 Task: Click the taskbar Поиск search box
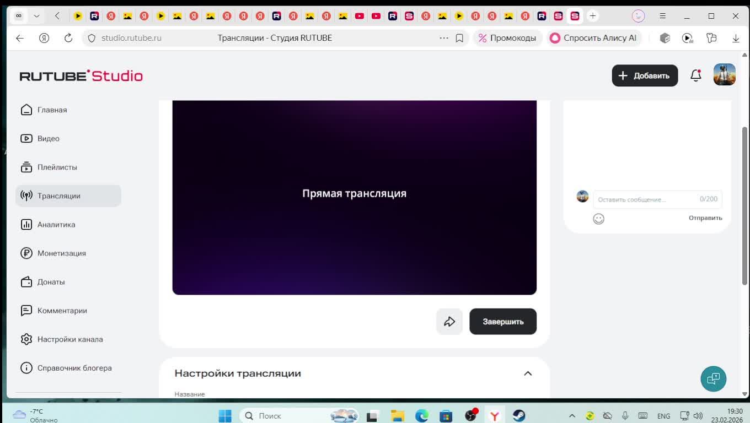299,416
